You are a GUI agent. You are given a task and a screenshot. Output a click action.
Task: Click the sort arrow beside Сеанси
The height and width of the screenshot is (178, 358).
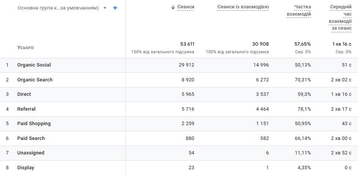click(x=173, y=7)
